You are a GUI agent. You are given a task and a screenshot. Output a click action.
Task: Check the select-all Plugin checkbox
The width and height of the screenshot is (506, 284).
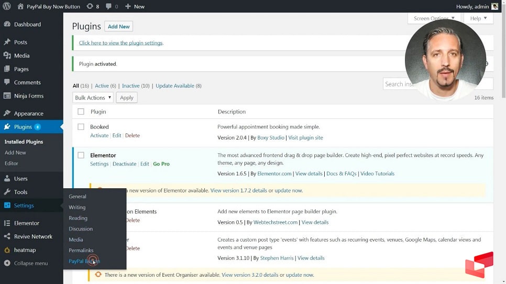coord(81,111)
